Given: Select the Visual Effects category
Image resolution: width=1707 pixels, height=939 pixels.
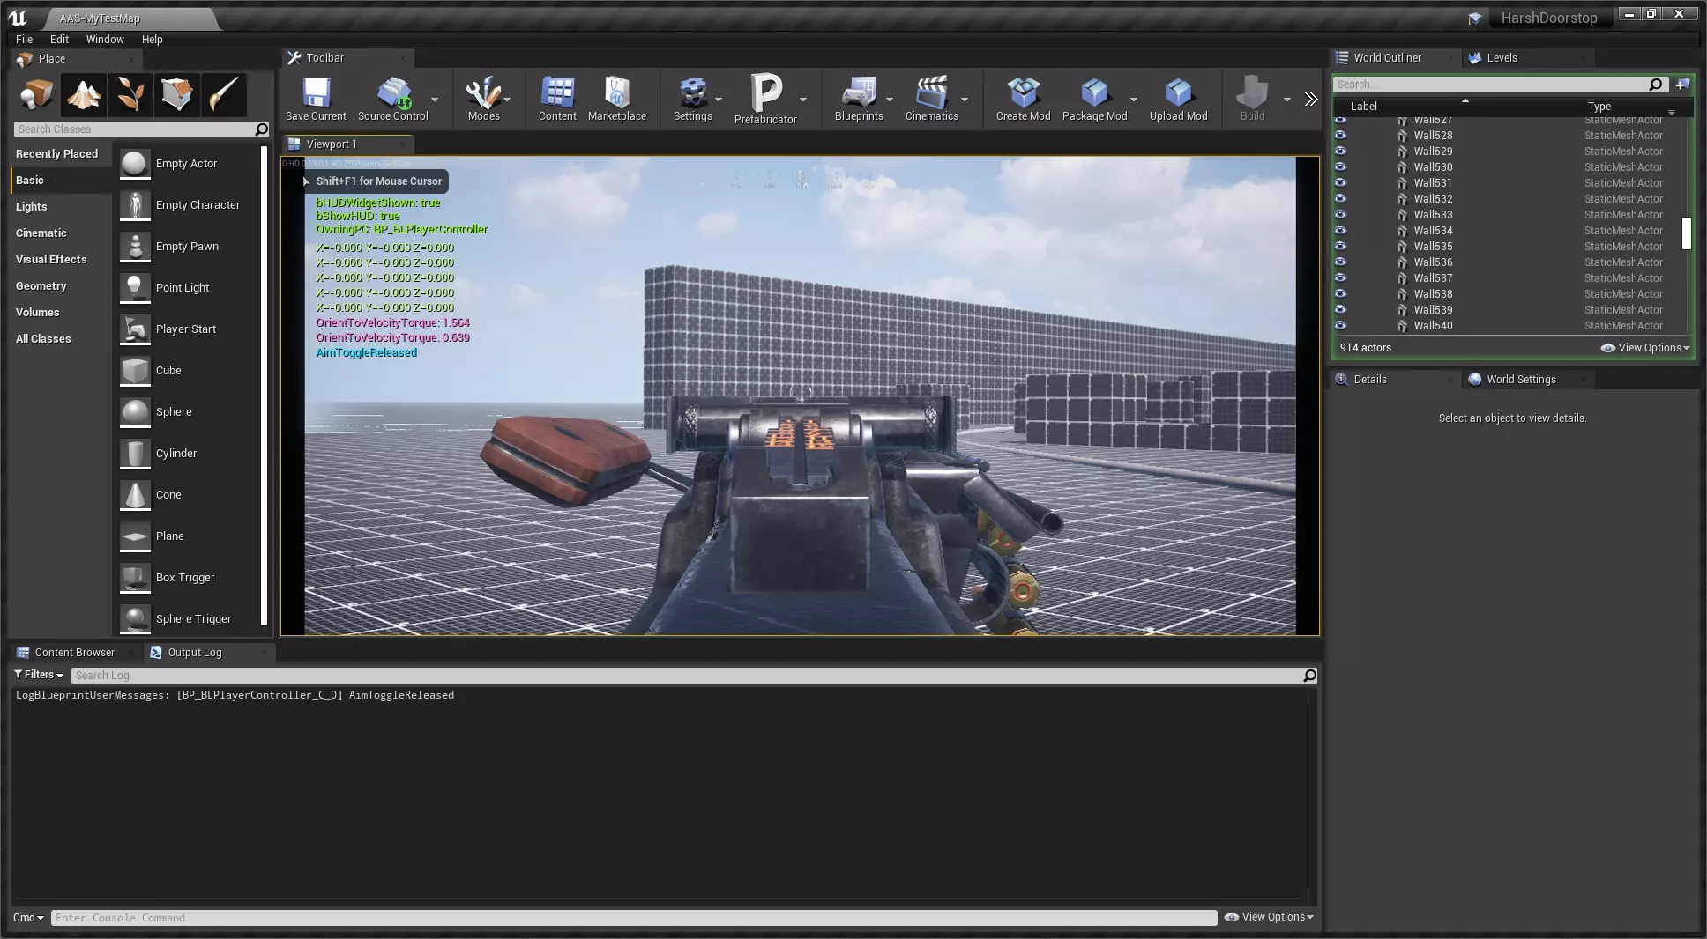Looking at the screenshot, I should pos(51,260).
